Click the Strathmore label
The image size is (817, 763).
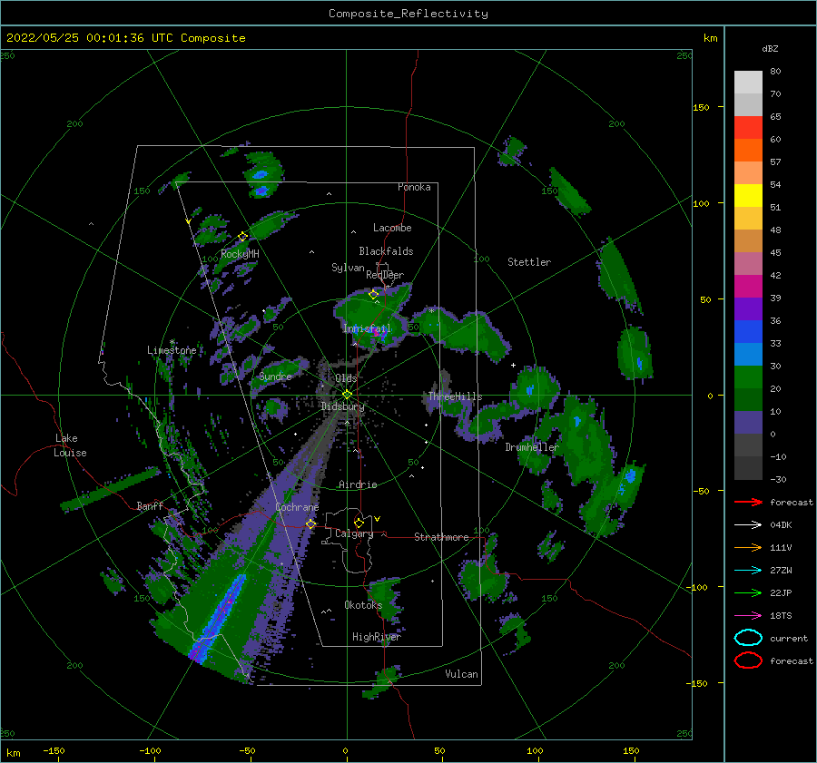click(x=441, y=537)
